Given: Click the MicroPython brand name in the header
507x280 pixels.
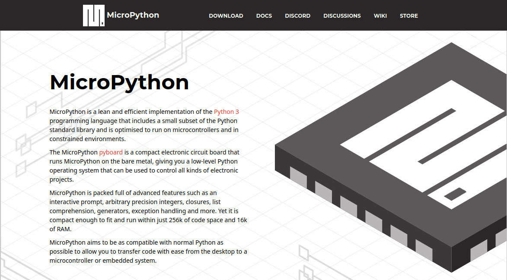Looking at the screenshot, I should click(133, 15).
